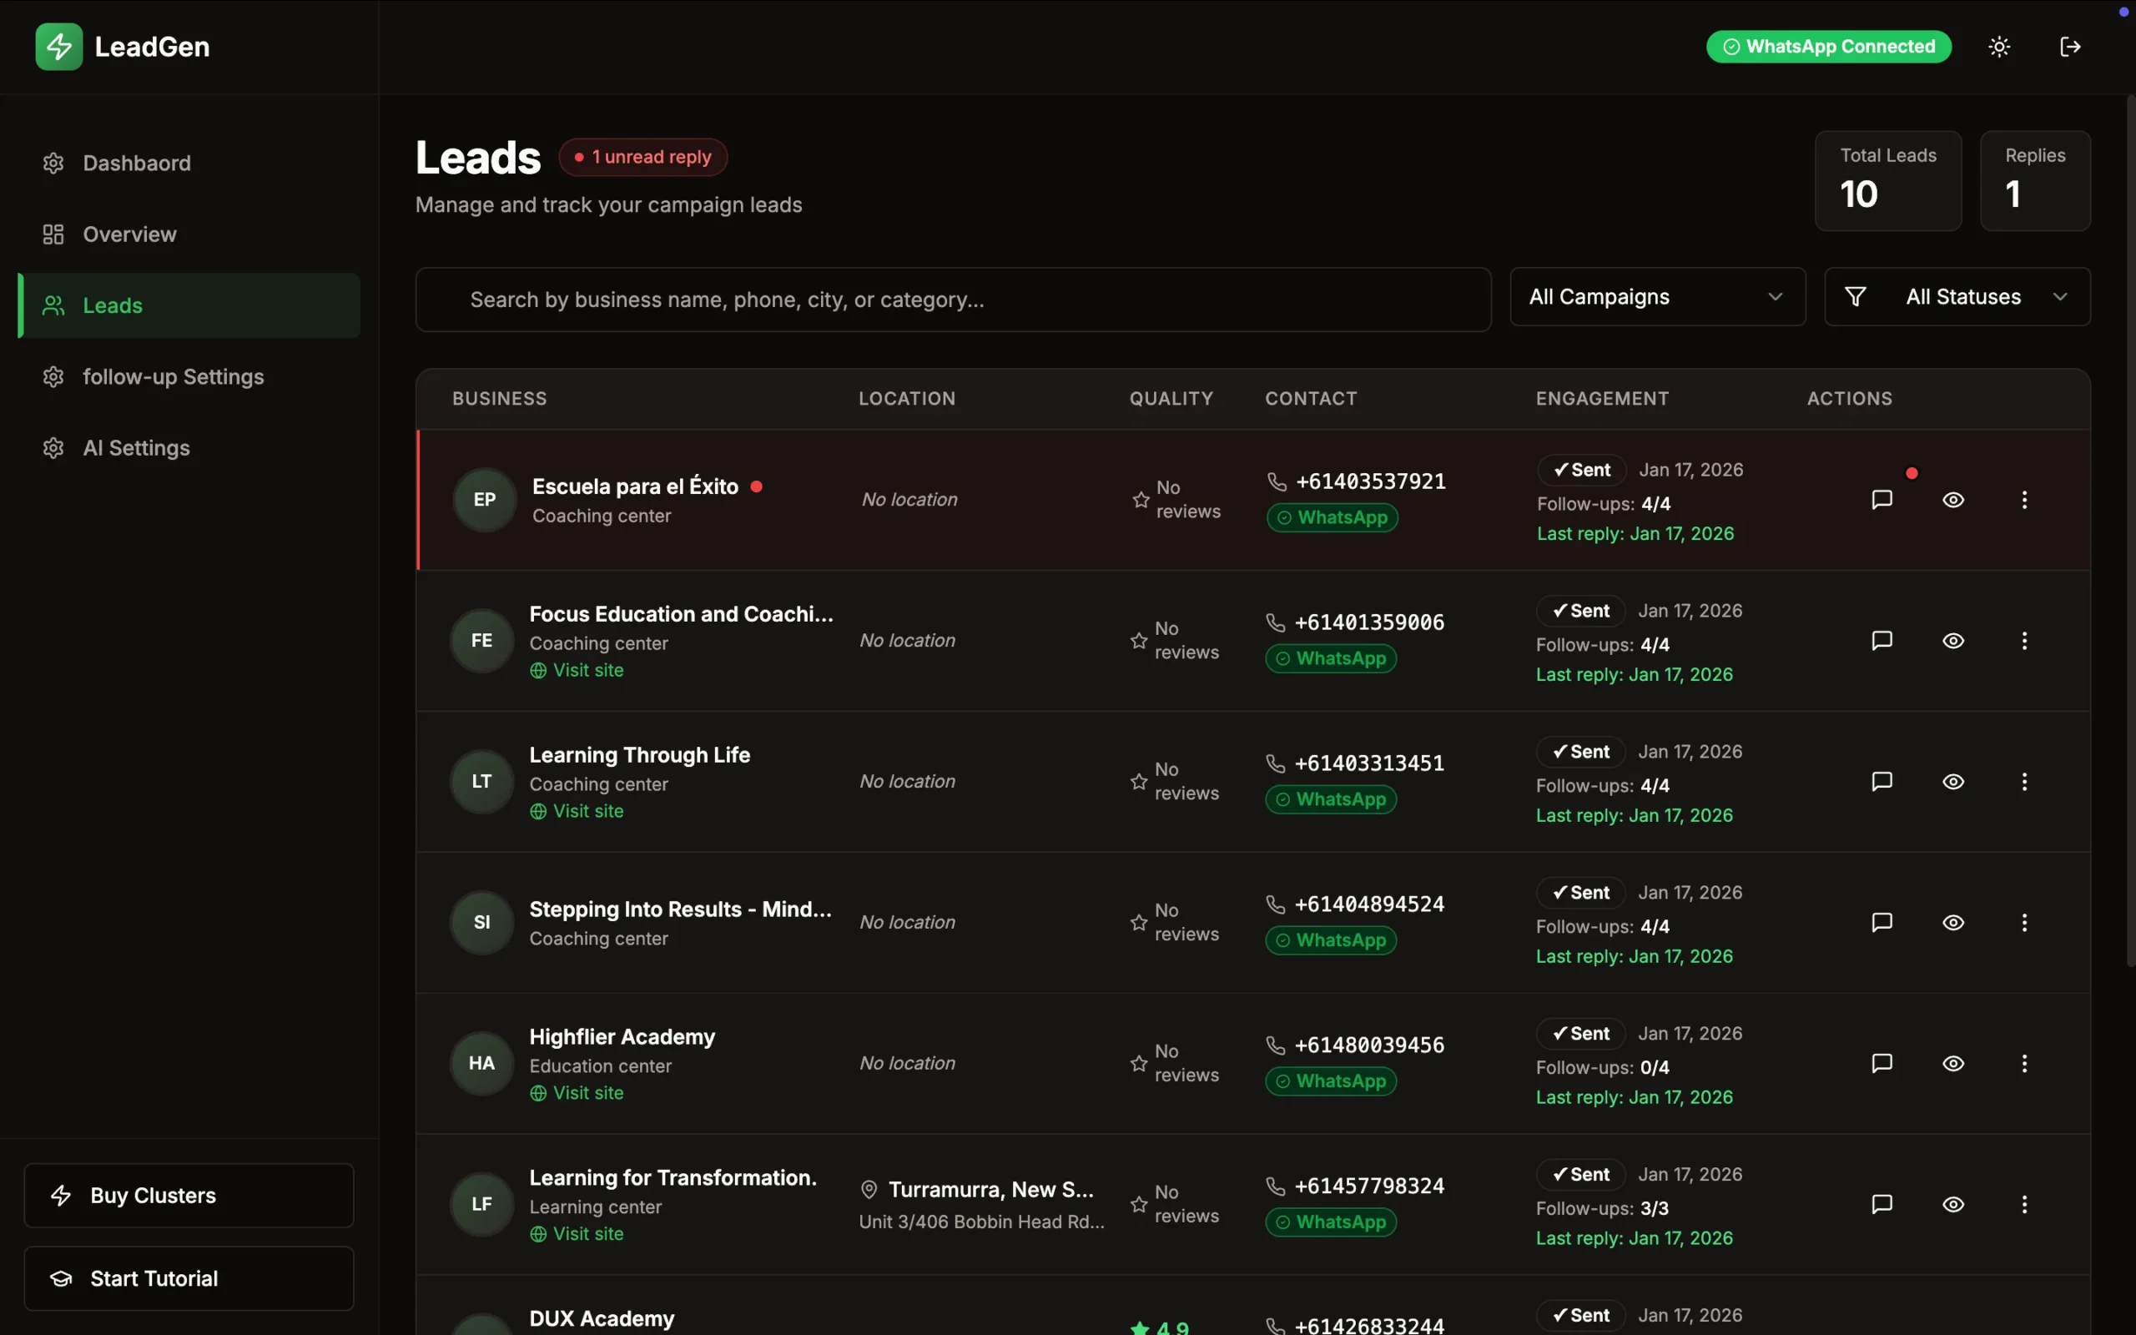Click chat icon for Learning for Transformation

pos(1882,1204)
